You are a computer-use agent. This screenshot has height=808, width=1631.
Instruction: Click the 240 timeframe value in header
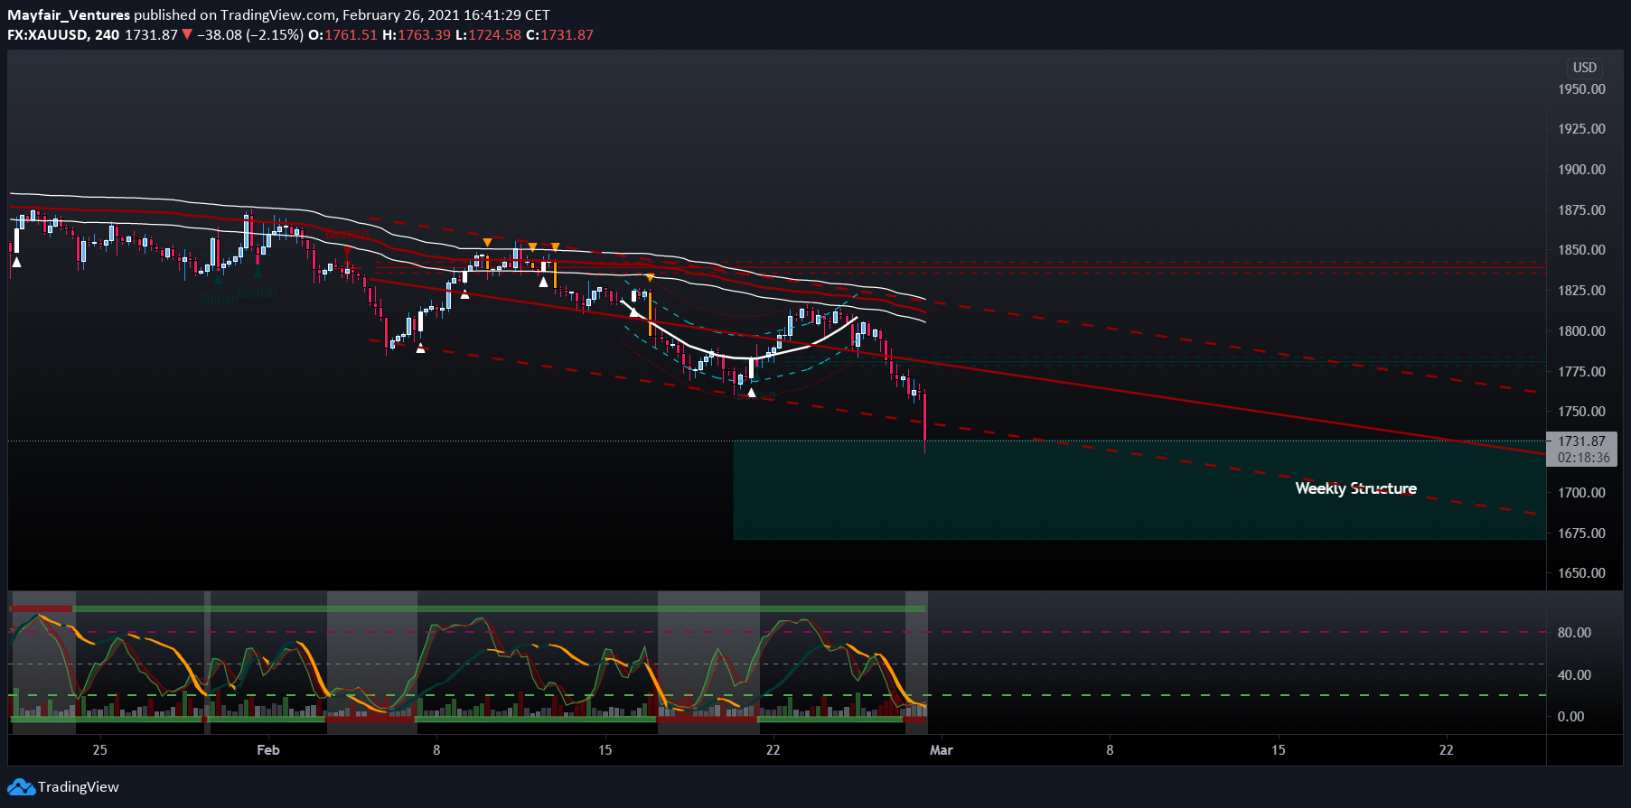pos(107,35)
